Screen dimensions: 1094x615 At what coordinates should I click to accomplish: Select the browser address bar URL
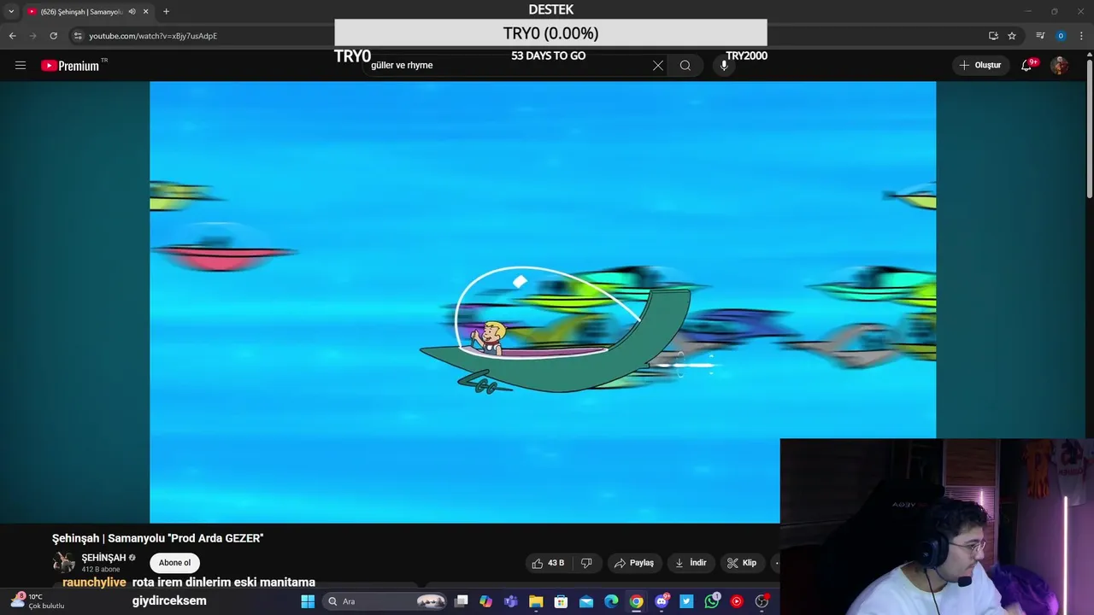(x=153, y=36)
